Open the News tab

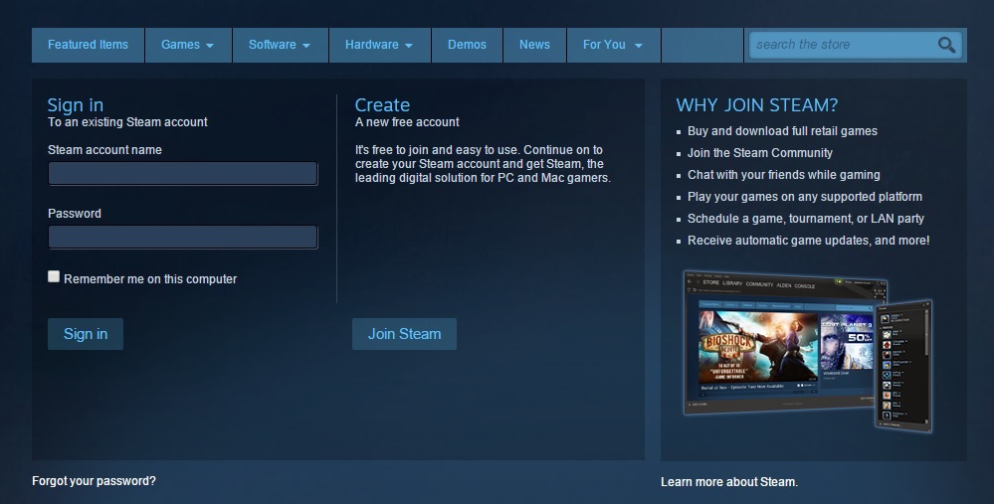[534, 45]
